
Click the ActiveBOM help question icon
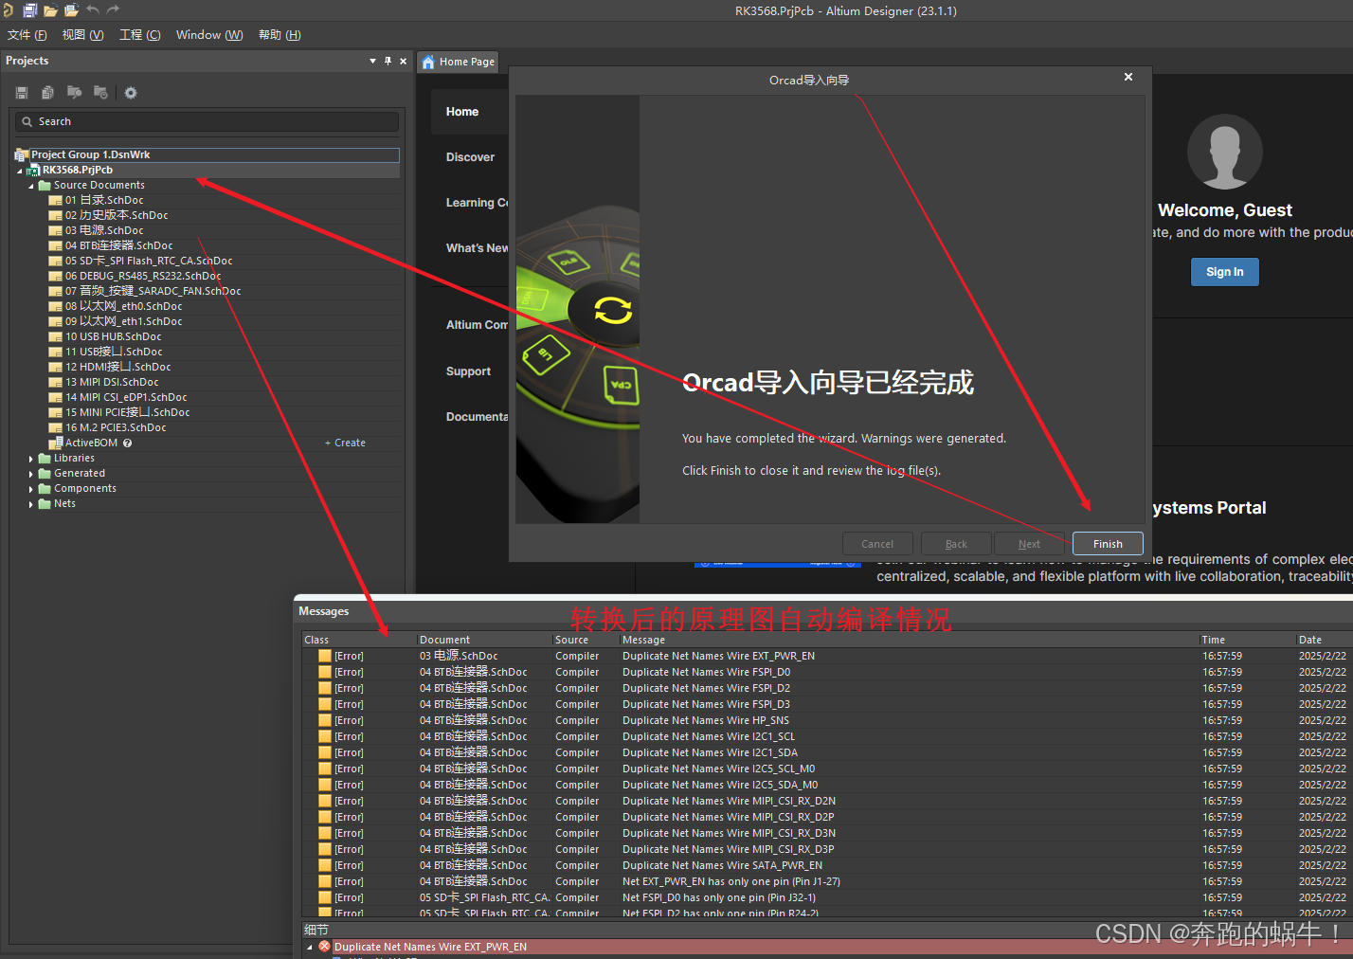[127, 443]
